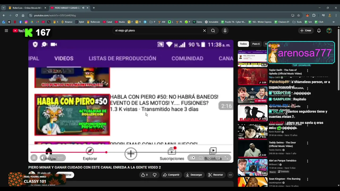Bookmark this page with star icon
The width and height of the screenshot is (340, 191).
[x=299, y=15]
